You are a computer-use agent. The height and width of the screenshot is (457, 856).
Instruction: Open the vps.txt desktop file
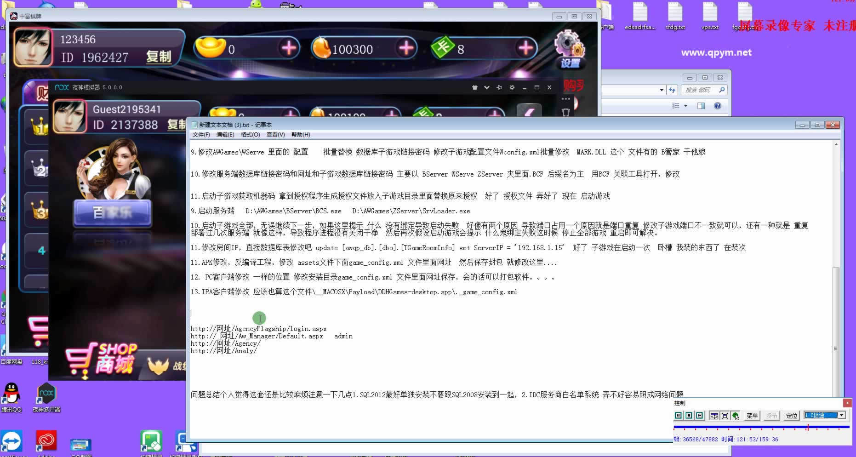click(x=710, y=17)
